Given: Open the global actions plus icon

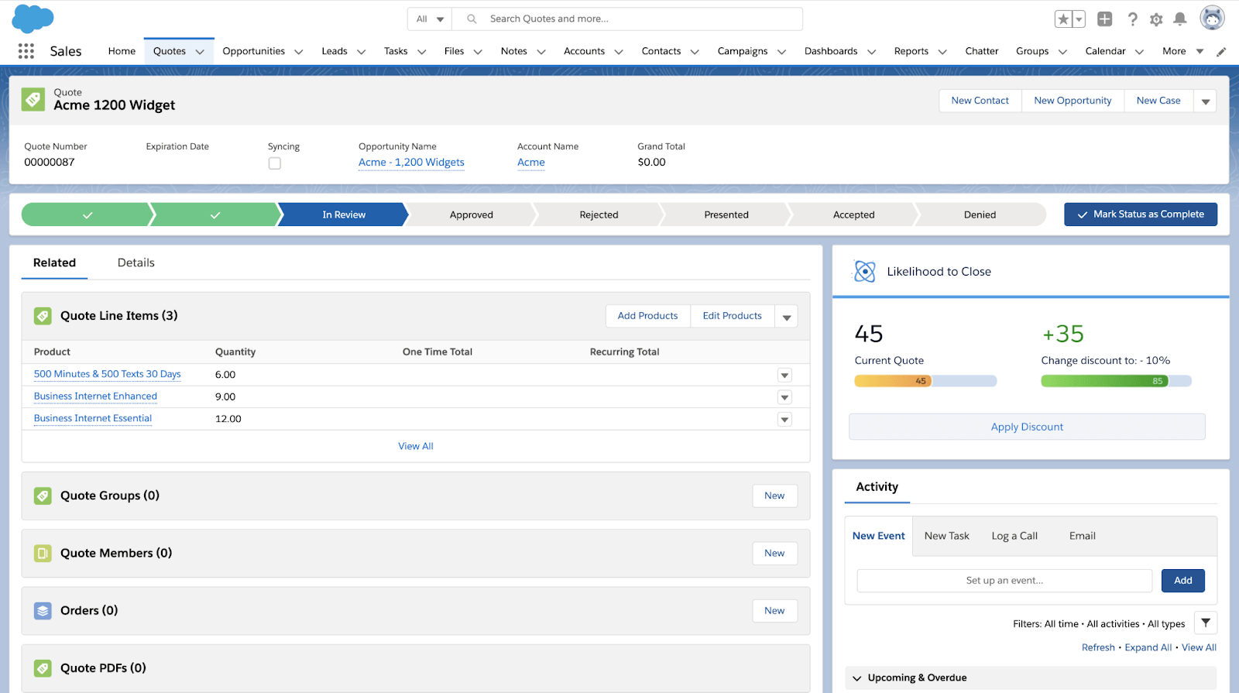Looking at the screenshot, I should [x=1104, y=19].
